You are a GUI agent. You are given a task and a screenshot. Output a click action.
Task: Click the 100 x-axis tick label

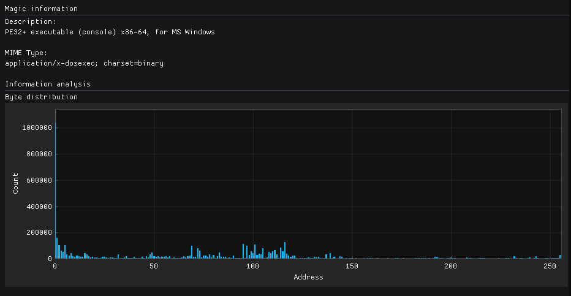[253, 266]
